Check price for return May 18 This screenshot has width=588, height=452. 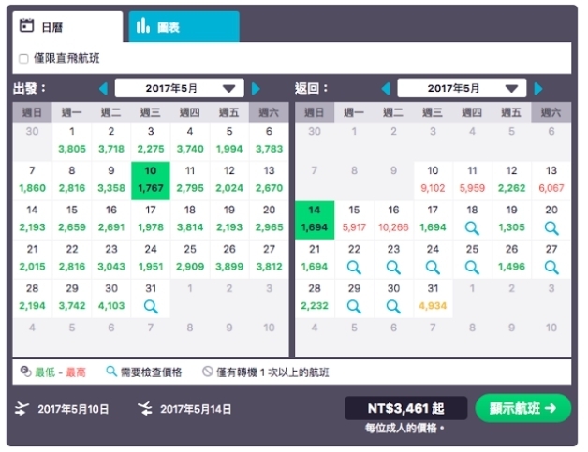pos(472,220)
